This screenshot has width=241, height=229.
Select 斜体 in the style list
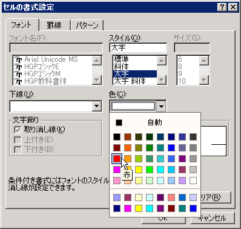pyautogui.click(x=135, y=67)
